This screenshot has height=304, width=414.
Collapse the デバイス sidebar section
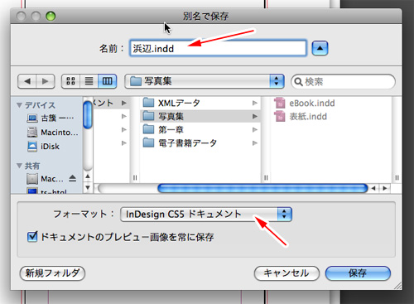[x=19, y=105]
